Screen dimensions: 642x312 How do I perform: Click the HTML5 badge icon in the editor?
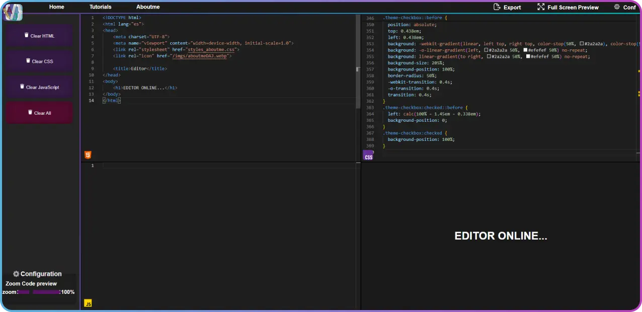tap(88, 155)
